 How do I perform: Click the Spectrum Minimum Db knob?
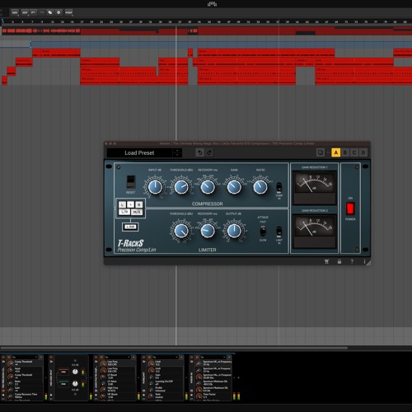199,383
